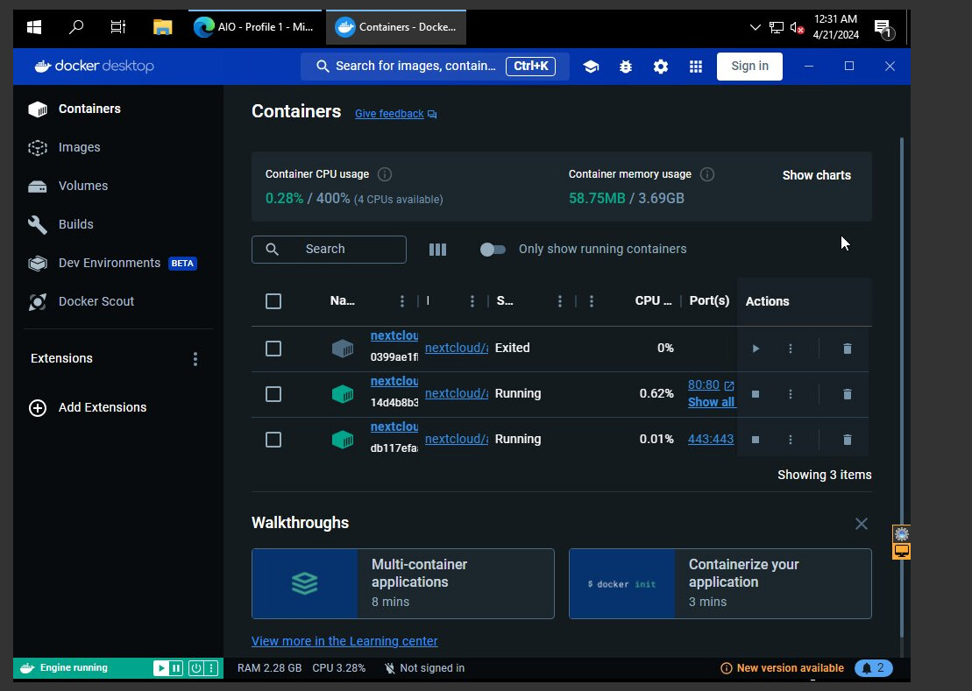Viewport: 972px width, 691px height.
Task: Open the Extensions three-dot menu
Action: point(195,359)
